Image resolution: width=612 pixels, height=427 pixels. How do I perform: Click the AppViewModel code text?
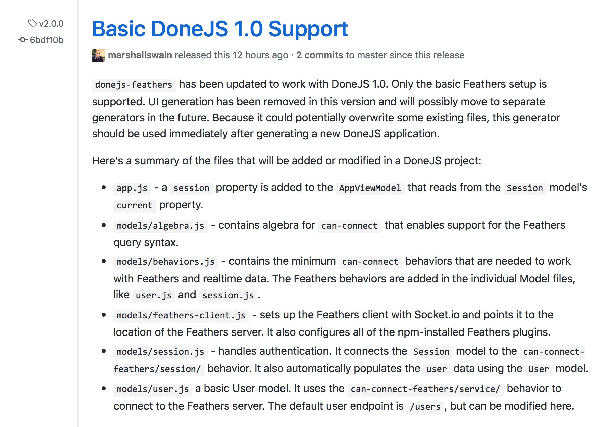(370, 188)
